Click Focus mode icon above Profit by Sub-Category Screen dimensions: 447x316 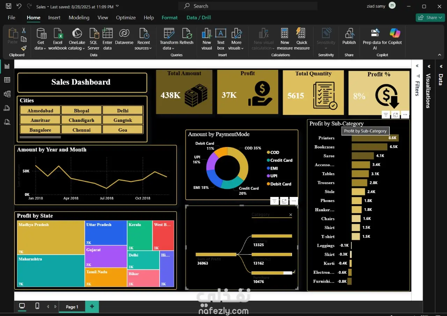point(395,115)
